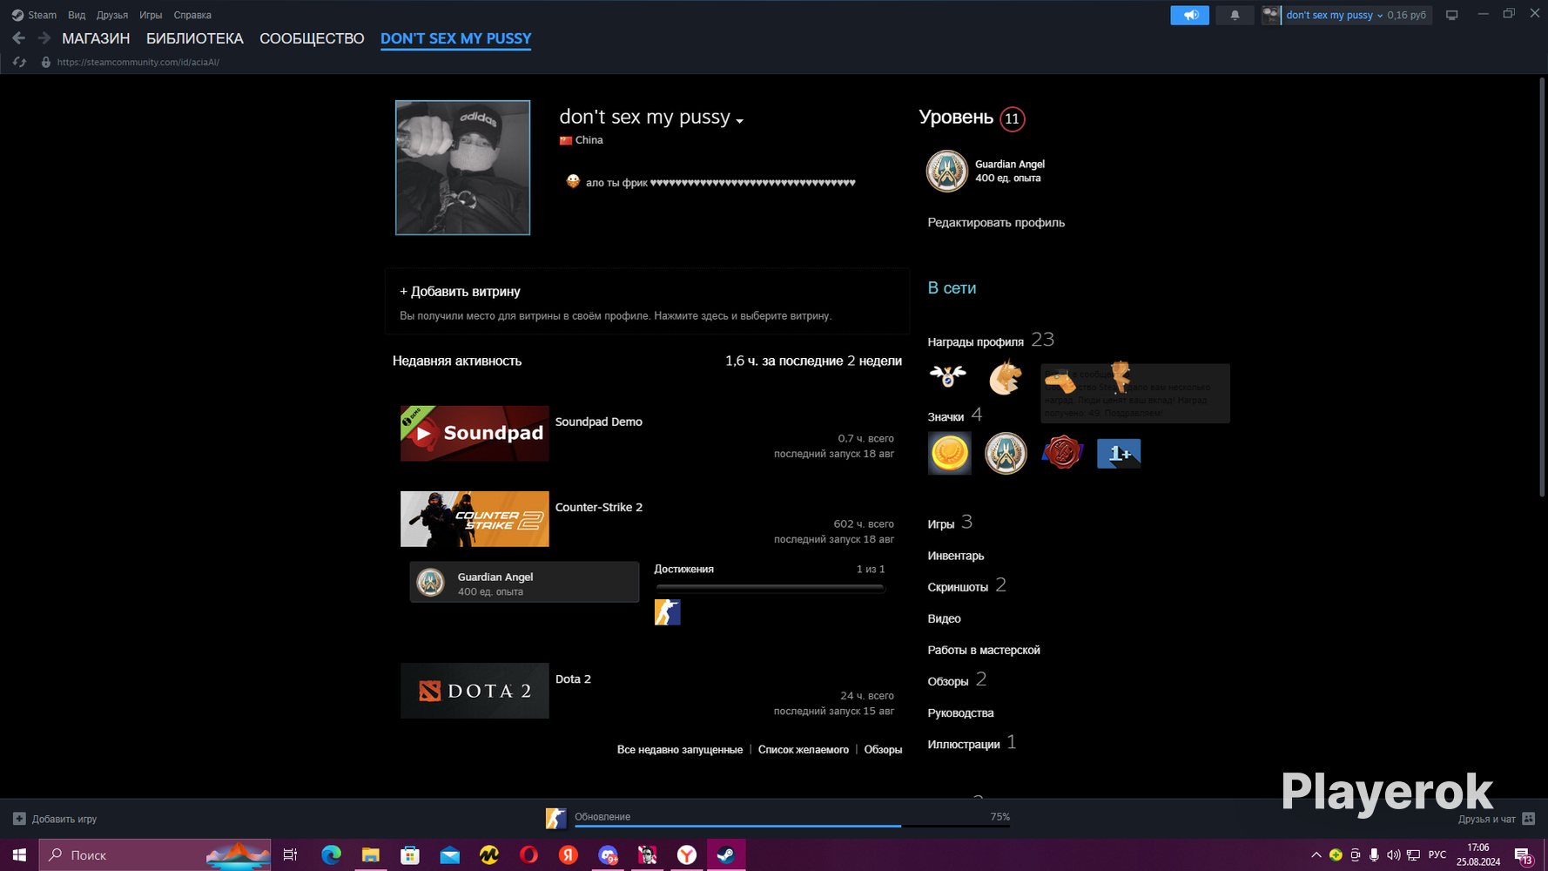Click the plus icon for Добавить игру
Screen dimensions: 1548x871
pyautogui.click(x=19, y=819)
